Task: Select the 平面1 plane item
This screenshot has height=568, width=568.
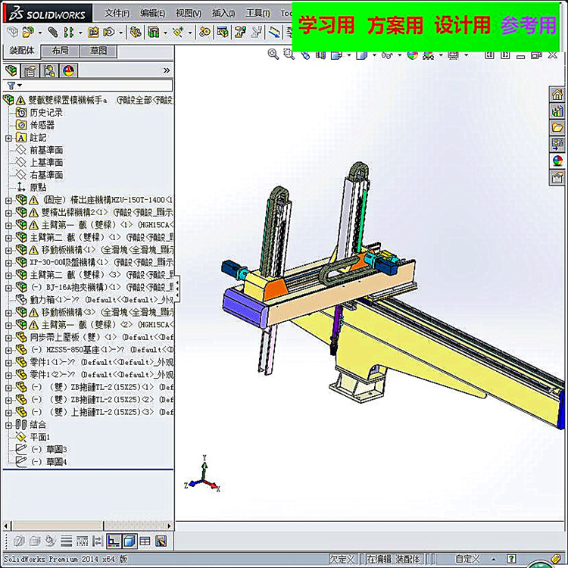Action: (x=33, y=437)
